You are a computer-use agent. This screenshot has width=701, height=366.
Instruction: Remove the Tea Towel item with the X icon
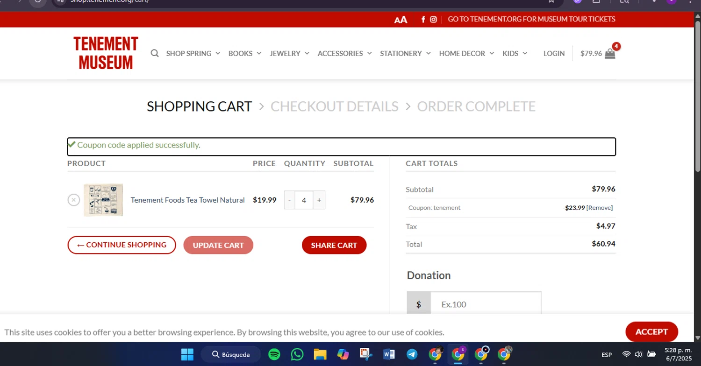74,200
